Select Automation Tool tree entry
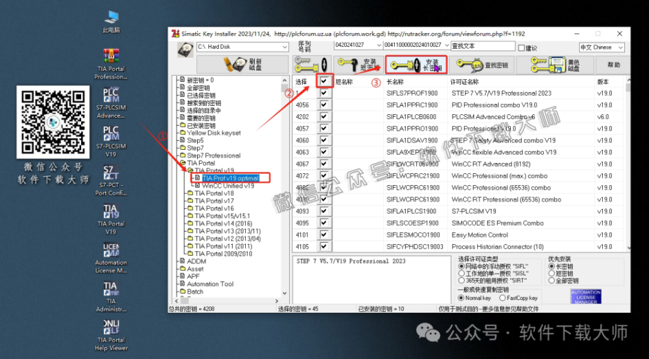Image resolution: width=649 pixels, height=359 pixels. [x=210, y=284]
